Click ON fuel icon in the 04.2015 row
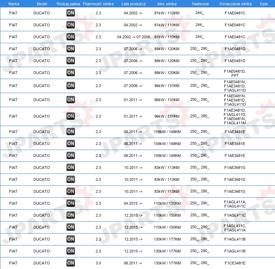This screenshot has width=275, height=269. 71,203
